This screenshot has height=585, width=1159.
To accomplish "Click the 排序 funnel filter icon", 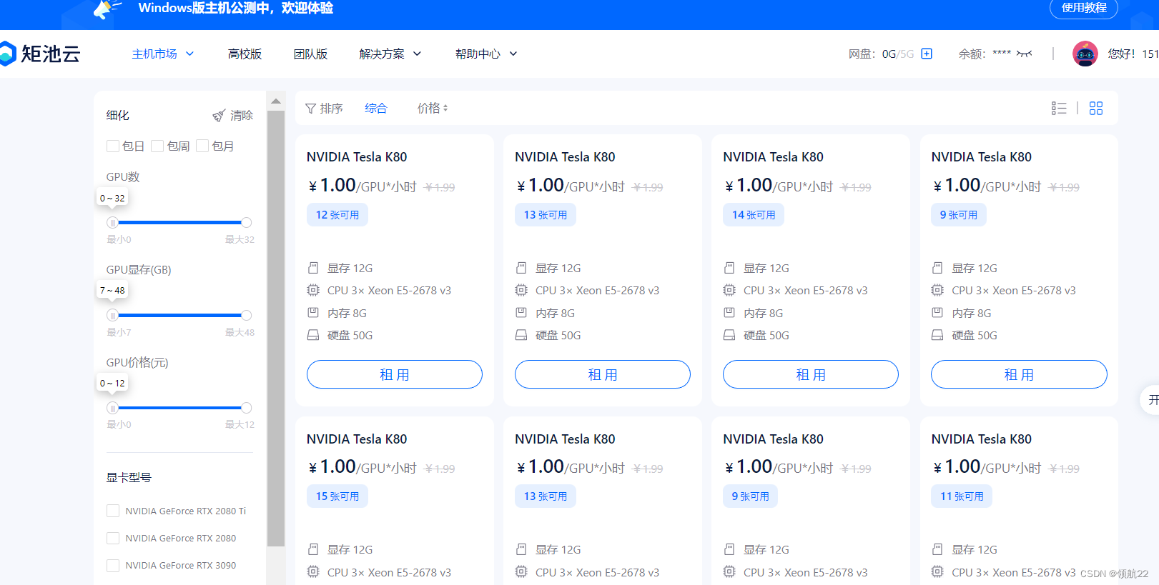I will point(310,109).
